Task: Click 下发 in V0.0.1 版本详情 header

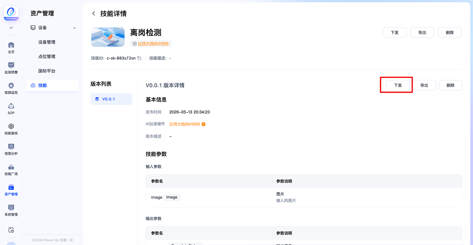Action: coord(398,85)
